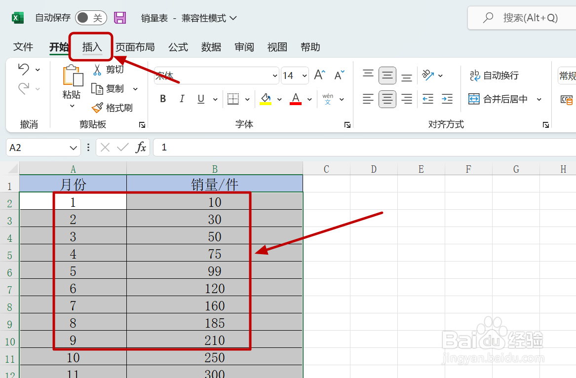Click the formula bar confirm checkmark
The width and height of the screenshot is (576, 378).
coord(123,148)
